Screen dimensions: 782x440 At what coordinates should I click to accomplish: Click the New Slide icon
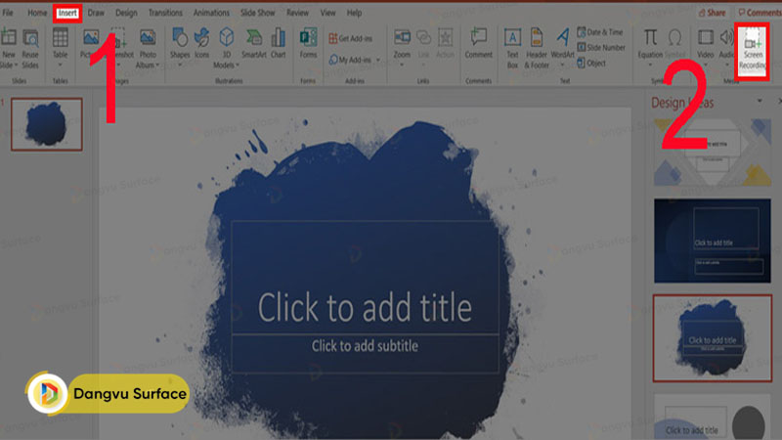point(9,38)
